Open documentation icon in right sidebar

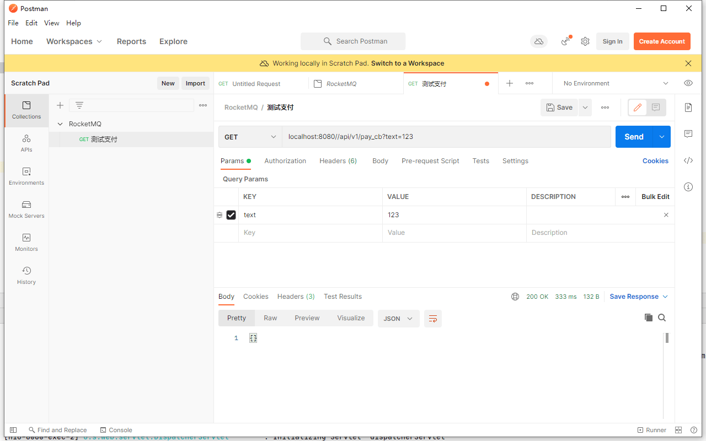click(x=688, y=107)
